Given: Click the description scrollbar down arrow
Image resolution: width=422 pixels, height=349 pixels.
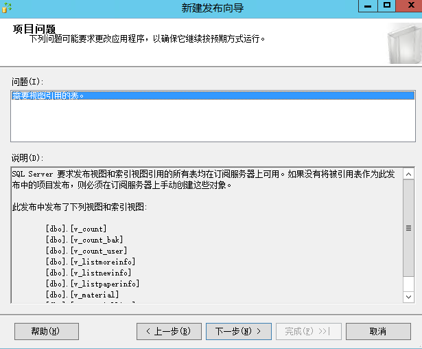Looking at the screenshot, I should (x=408, y=297).
